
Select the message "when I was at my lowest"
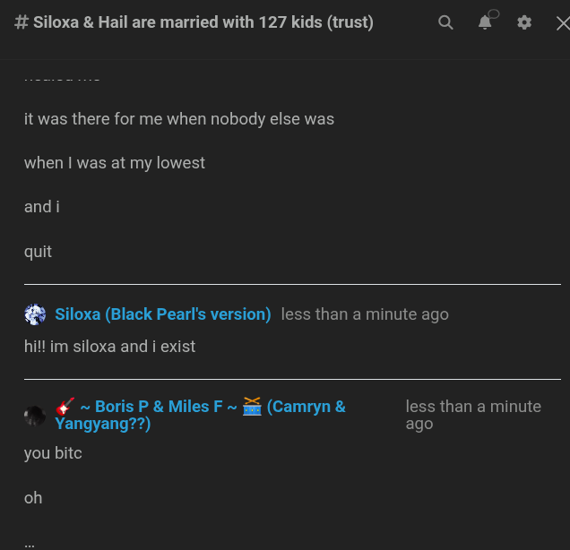pos(115,163)
